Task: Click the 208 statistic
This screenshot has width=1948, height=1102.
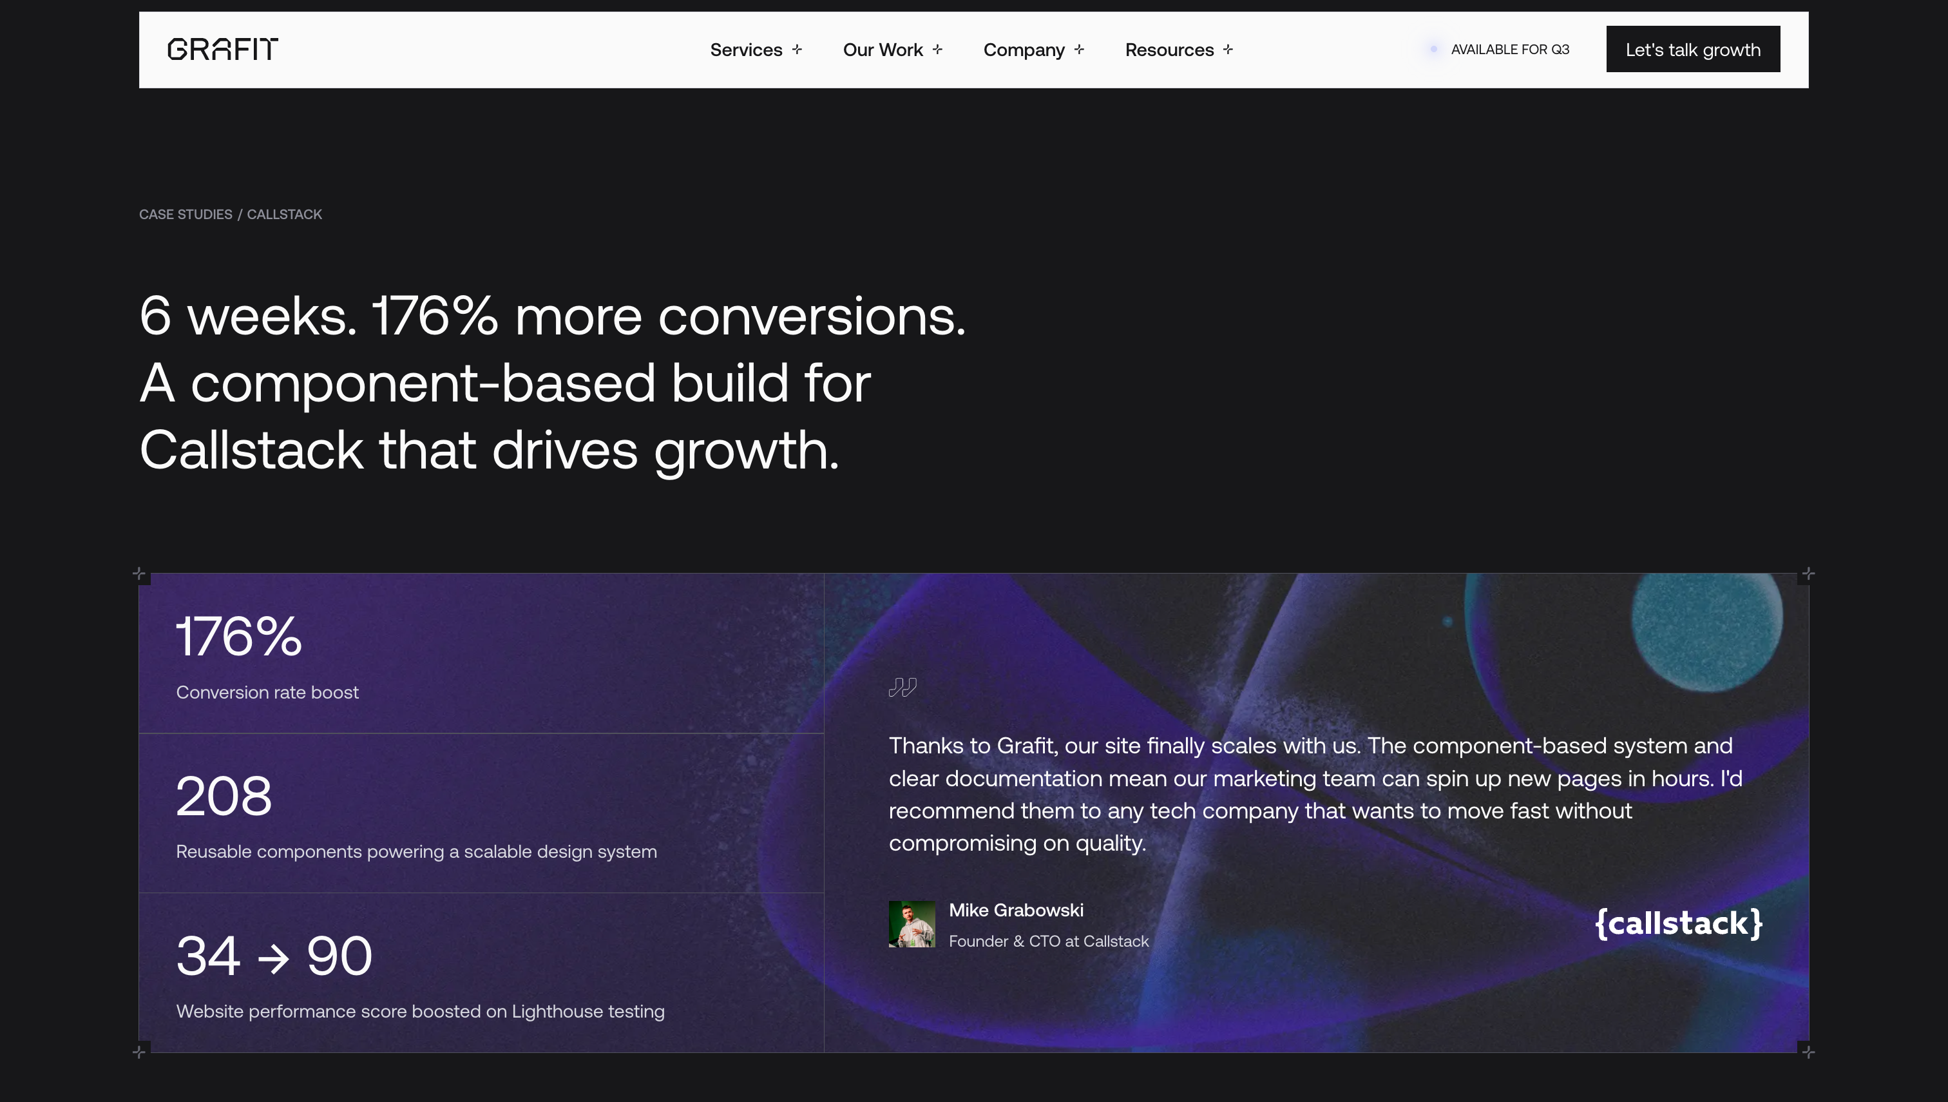Action: point(224,795)
